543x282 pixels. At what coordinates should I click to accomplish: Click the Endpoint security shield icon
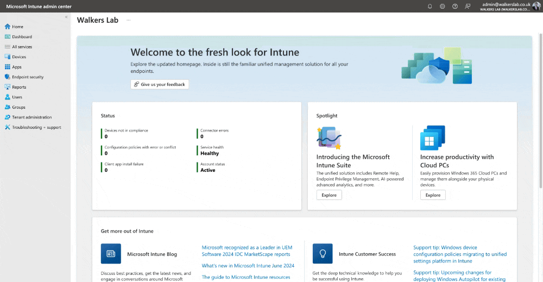coord(8,77)
